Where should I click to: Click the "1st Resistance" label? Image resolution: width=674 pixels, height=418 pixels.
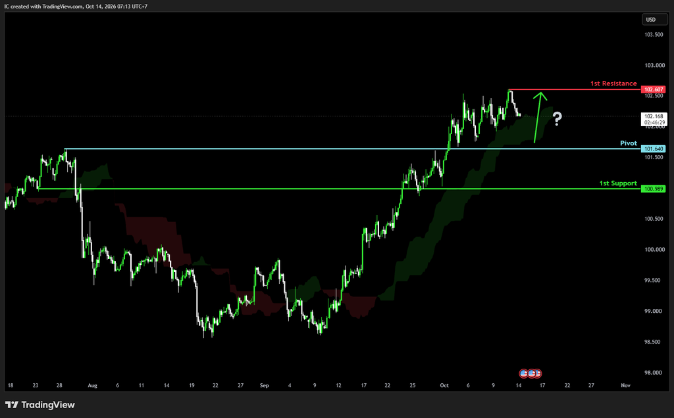click(x=613, y=83)
